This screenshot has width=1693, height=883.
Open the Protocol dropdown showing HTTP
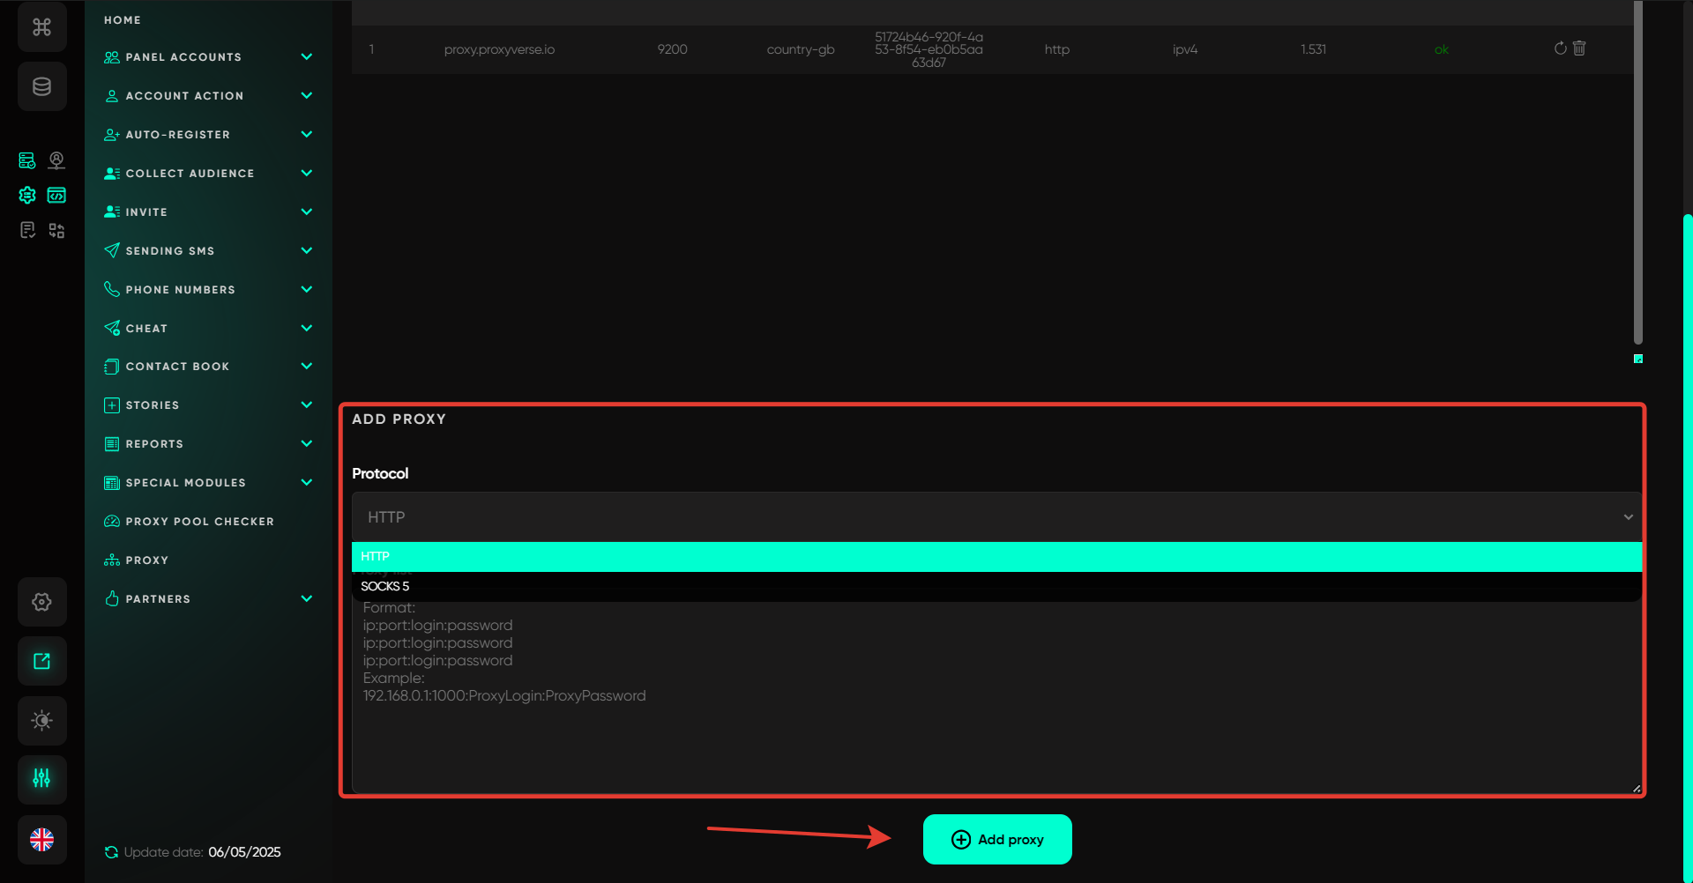pyautogui.click(x=996, y=517)
